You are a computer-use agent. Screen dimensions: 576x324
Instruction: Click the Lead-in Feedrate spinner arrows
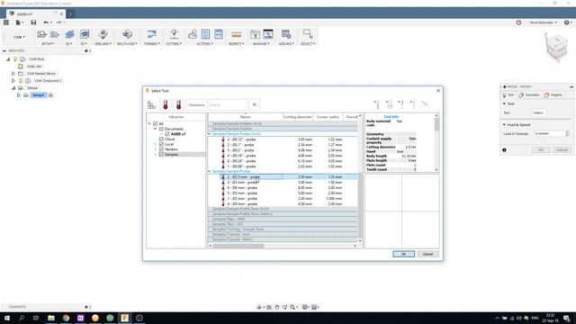[x=567, y=134]
